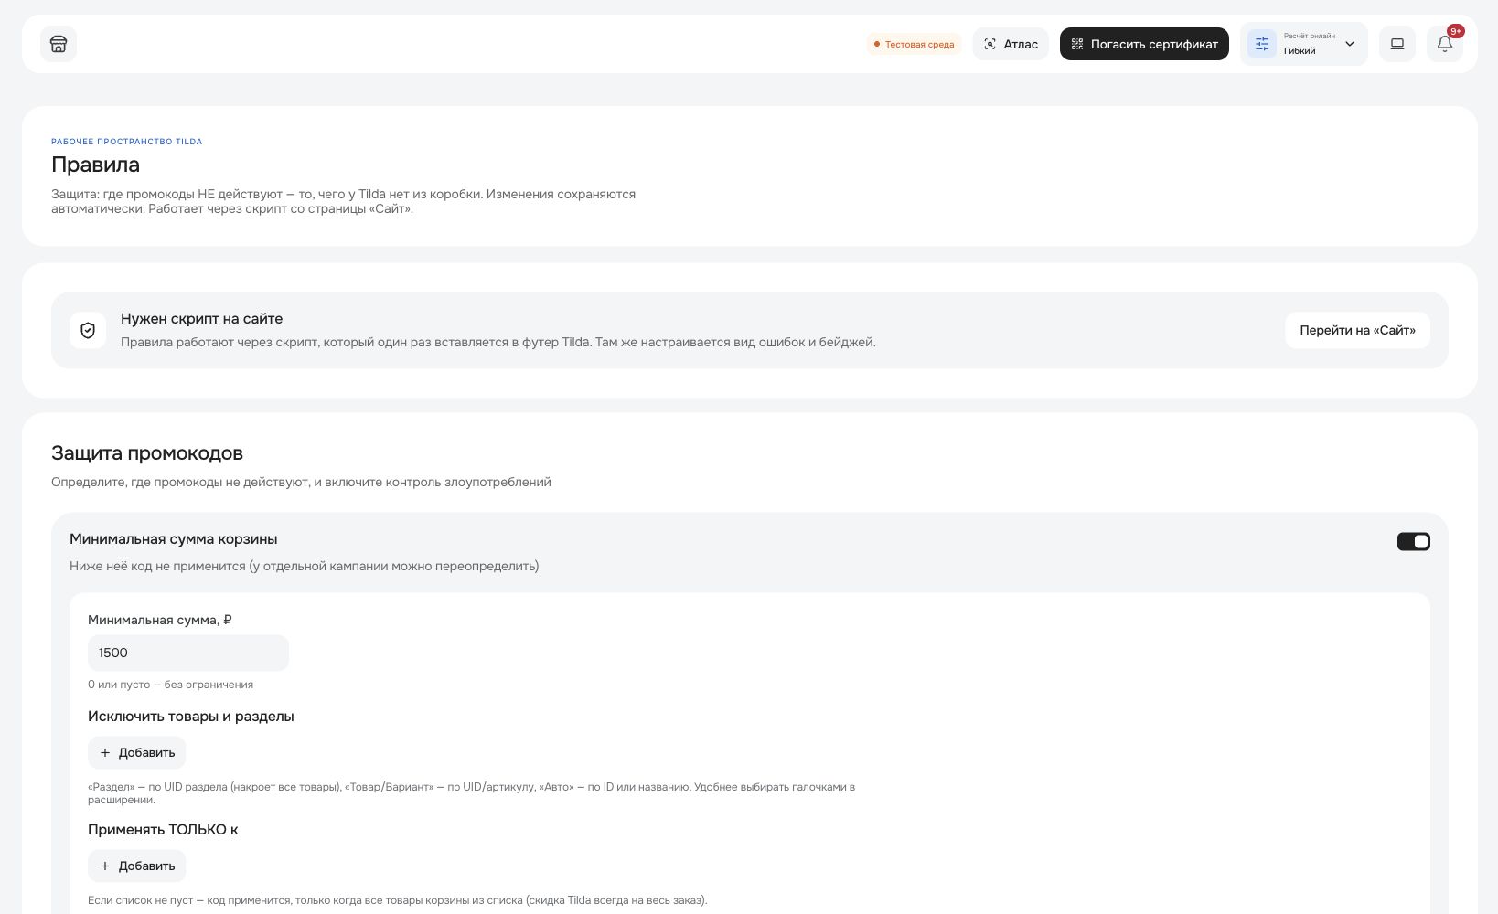This screenshot has height=914, width=1498.
Task: Click Добавить under Исключить товары и разделы
Action: pyautogui.click(x=137, y=753)
